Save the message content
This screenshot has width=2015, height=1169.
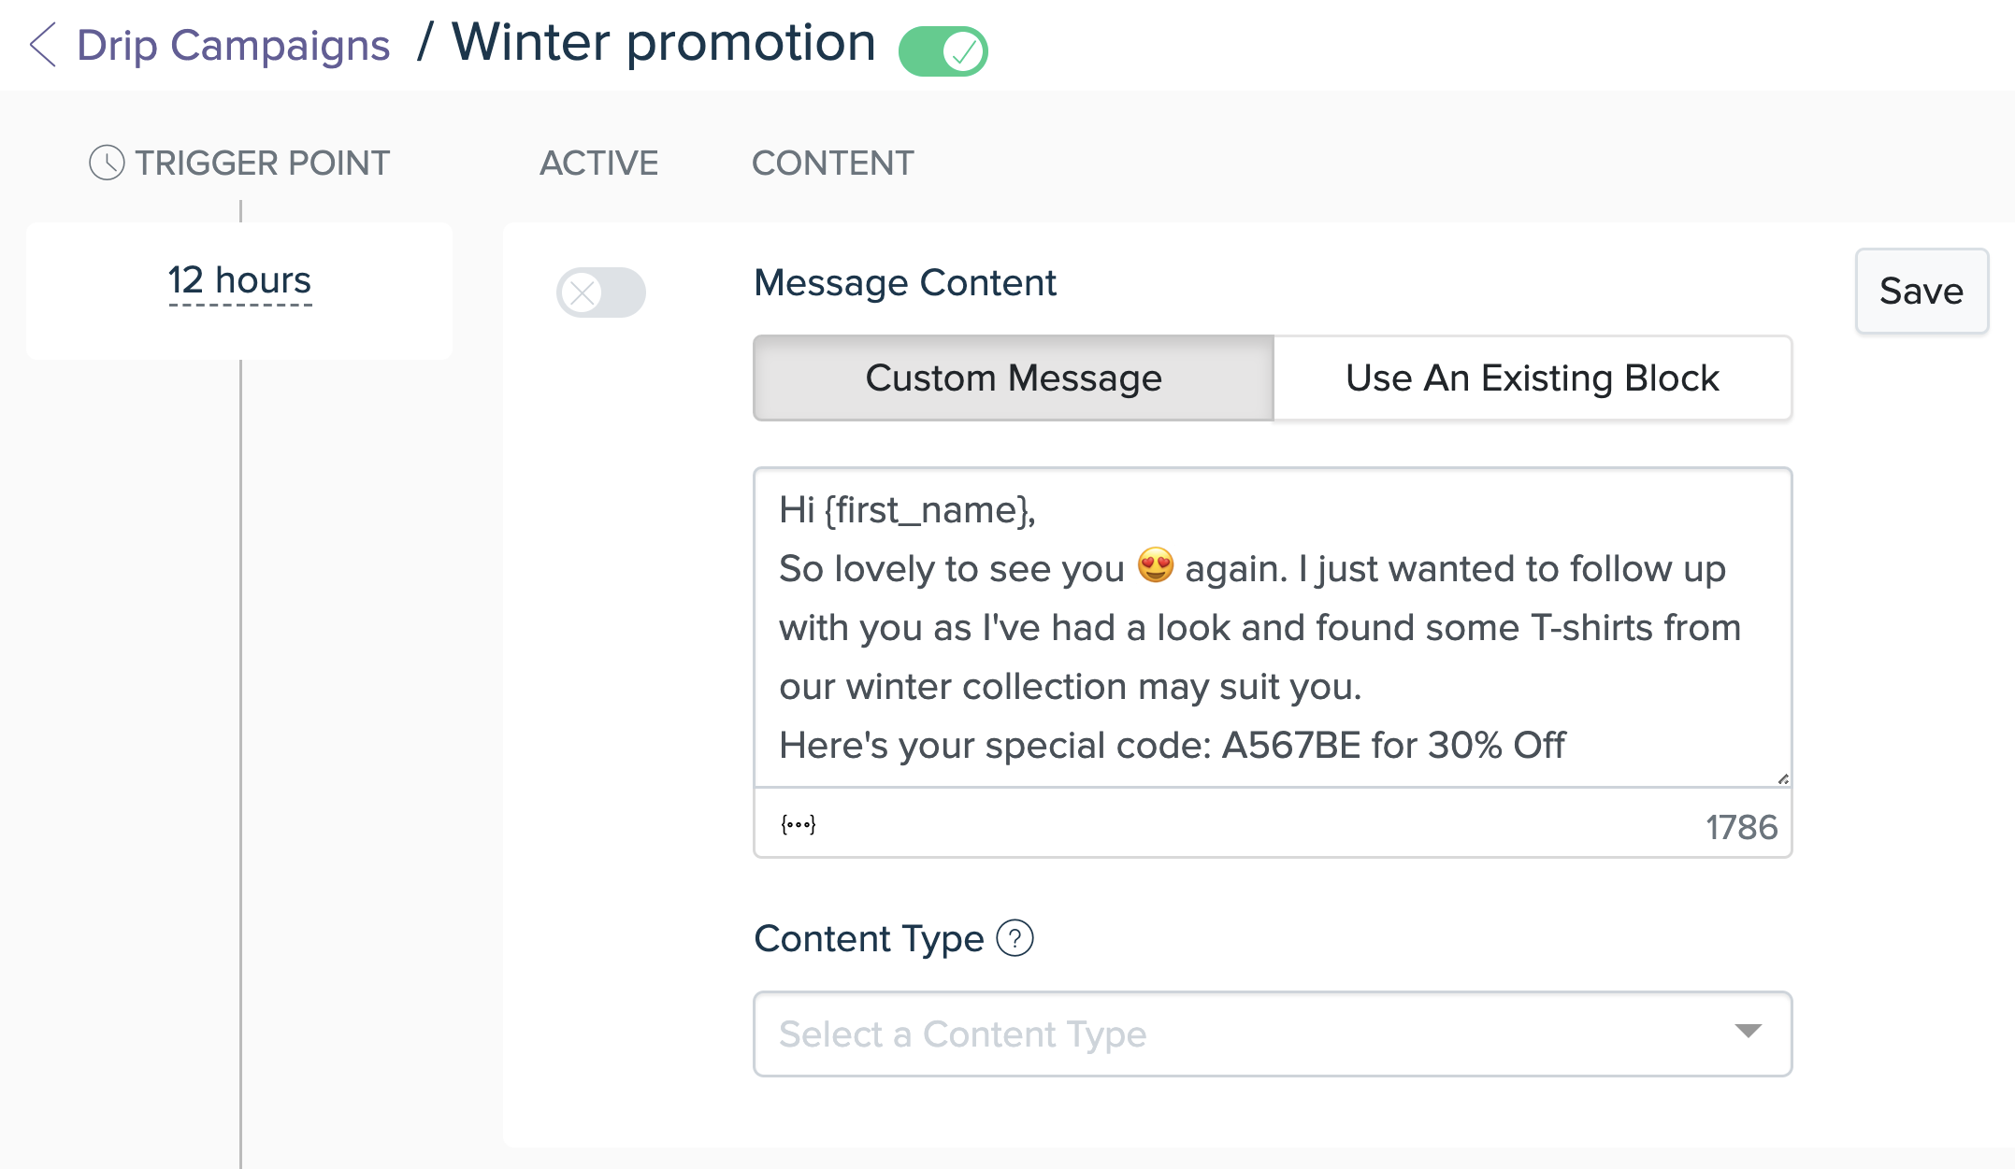[x=1921, y=291]
